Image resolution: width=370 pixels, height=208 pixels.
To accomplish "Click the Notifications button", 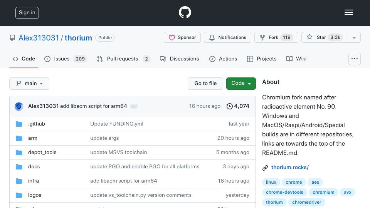I will click(x=227, y=37).
